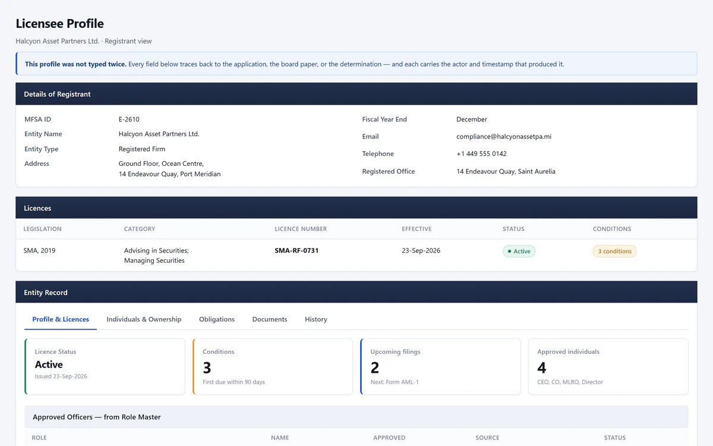Click the Legislation column header

pos(42,229)
